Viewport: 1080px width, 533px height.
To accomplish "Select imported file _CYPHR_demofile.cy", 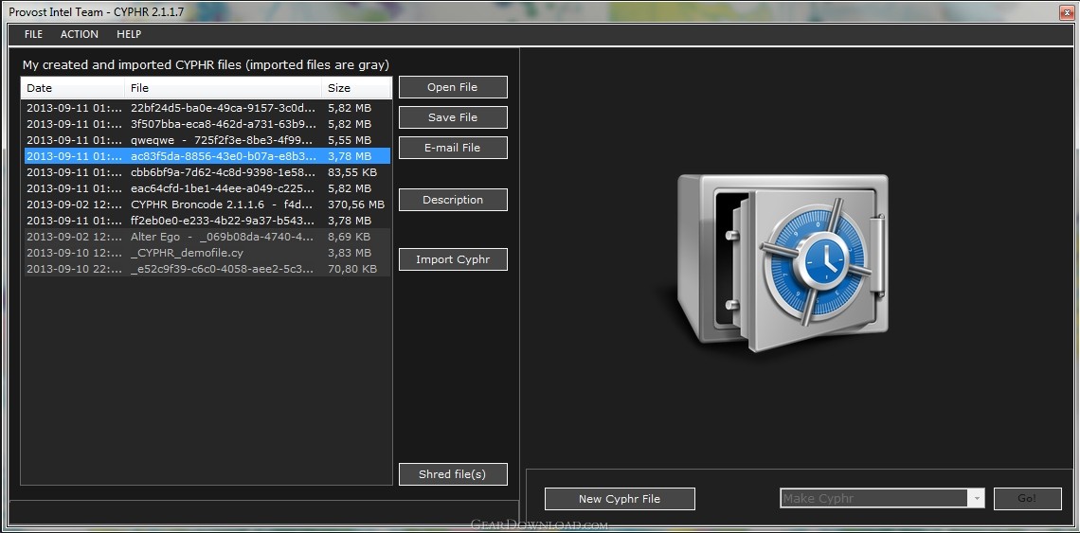I will (207, 253).
